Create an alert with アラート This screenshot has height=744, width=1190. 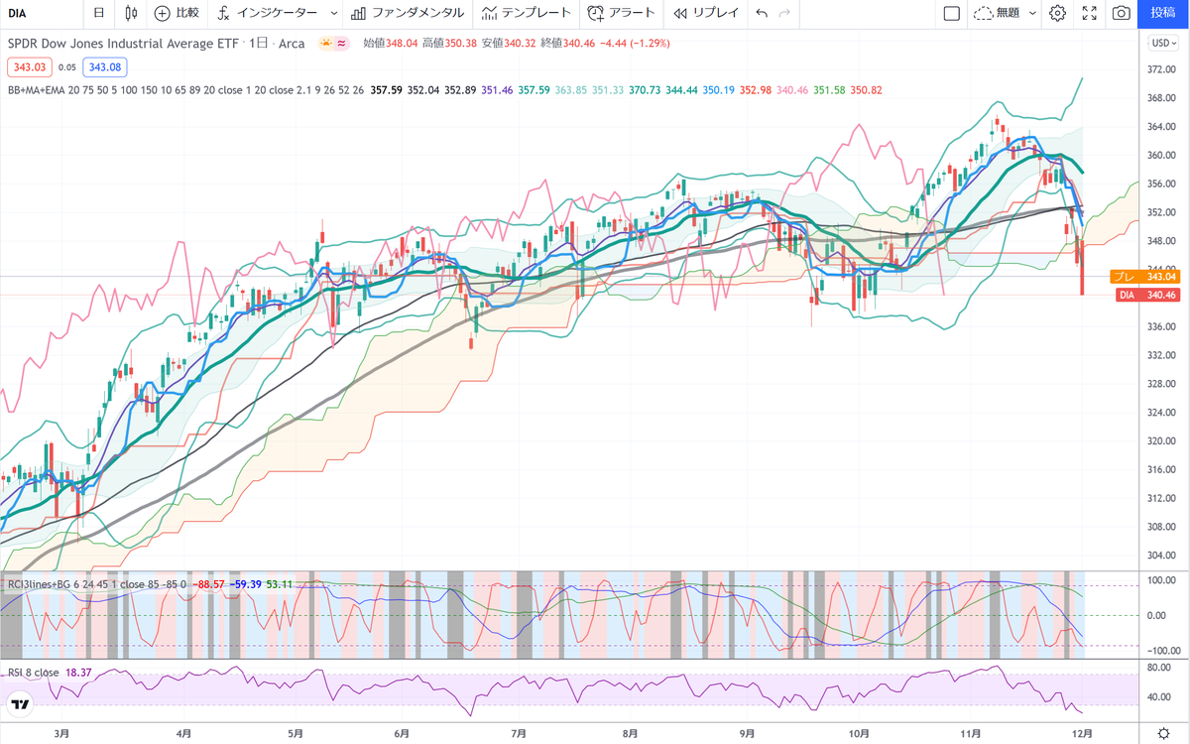[621, 13]
